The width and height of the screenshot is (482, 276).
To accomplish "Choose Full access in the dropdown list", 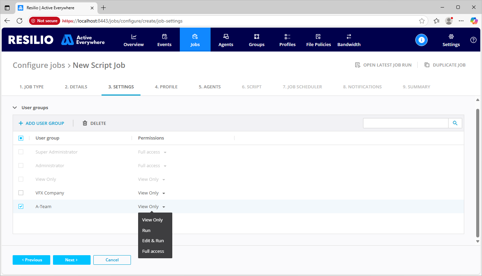I will point(153,251).
